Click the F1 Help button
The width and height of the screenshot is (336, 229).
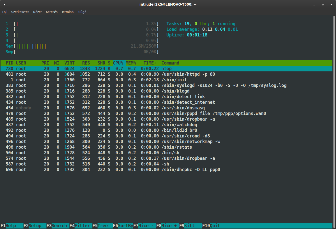pos(12,226)
